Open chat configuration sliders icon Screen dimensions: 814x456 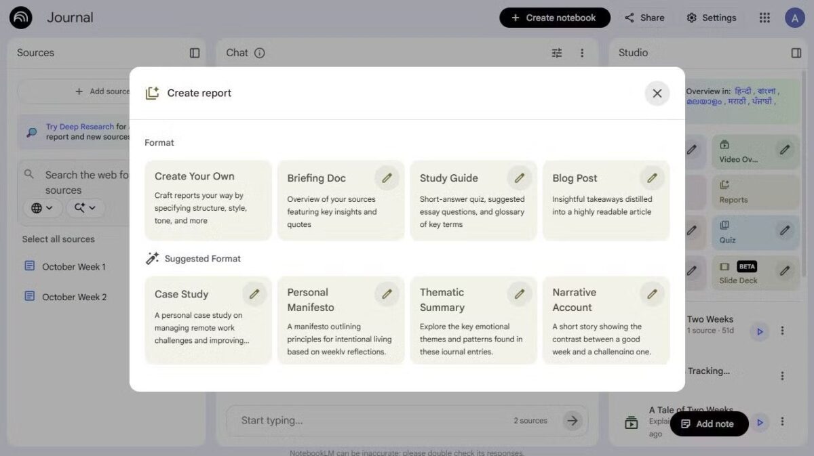[557, 53]
